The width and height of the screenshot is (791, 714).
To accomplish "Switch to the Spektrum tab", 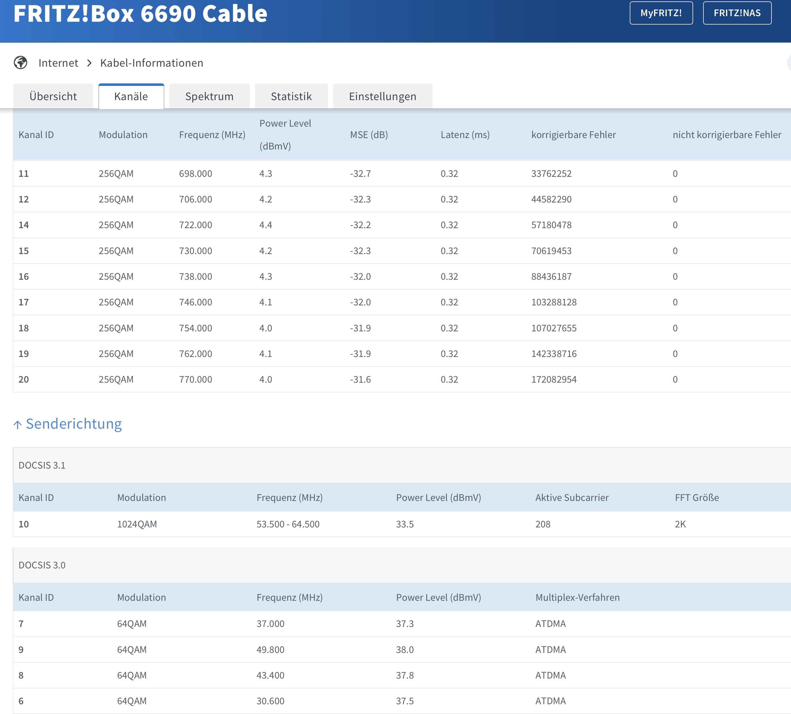I will point(209,96).
